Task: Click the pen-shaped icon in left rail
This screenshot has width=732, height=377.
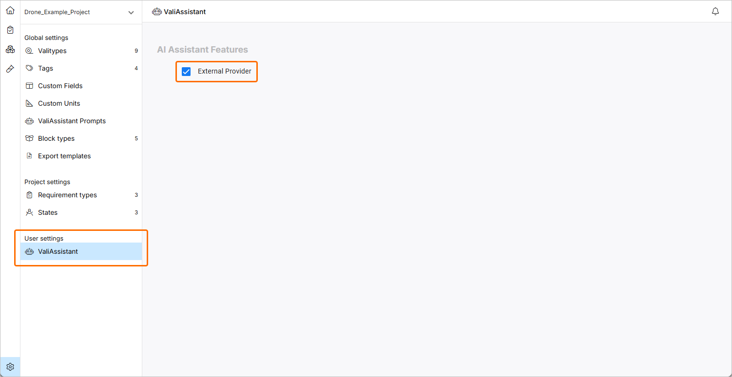Action: (x=10, y=69)
